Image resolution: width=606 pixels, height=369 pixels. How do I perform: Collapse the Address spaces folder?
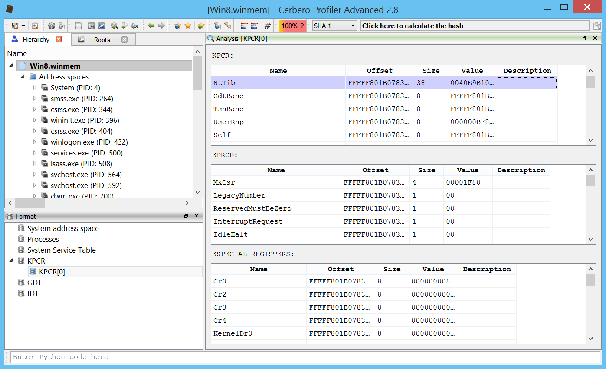(23, 77)
